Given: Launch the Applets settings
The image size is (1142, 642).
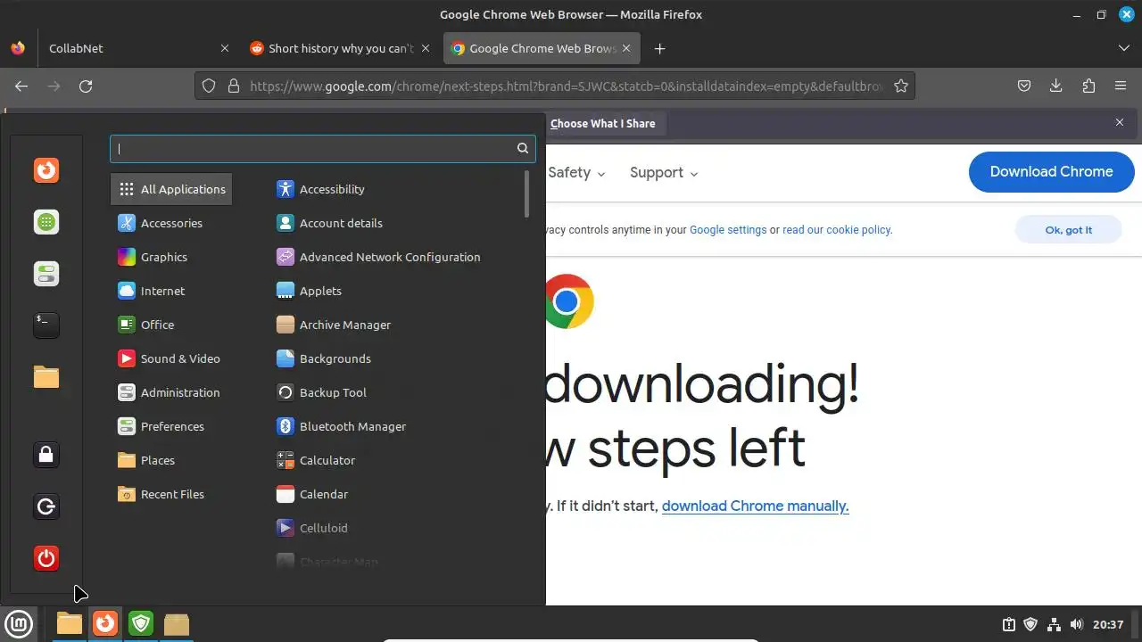Looking at the screenshot, I should (x=309, y=291).
